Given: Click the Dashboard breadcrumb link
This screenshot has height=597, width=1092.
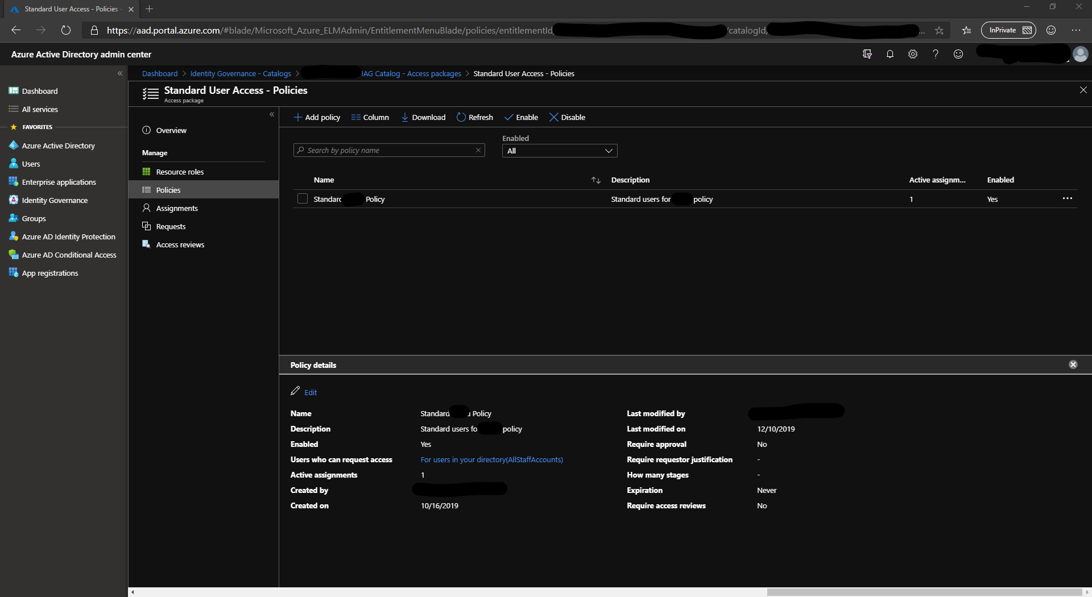Looking at the screenshot, I should [x=160, y=73].
